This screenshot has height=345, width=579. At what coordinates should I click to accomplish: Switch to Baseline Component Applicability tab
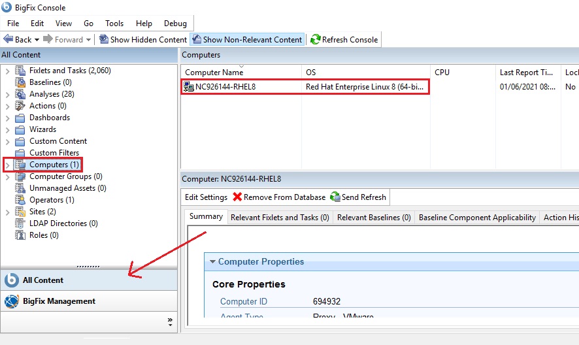coord(477,218)
